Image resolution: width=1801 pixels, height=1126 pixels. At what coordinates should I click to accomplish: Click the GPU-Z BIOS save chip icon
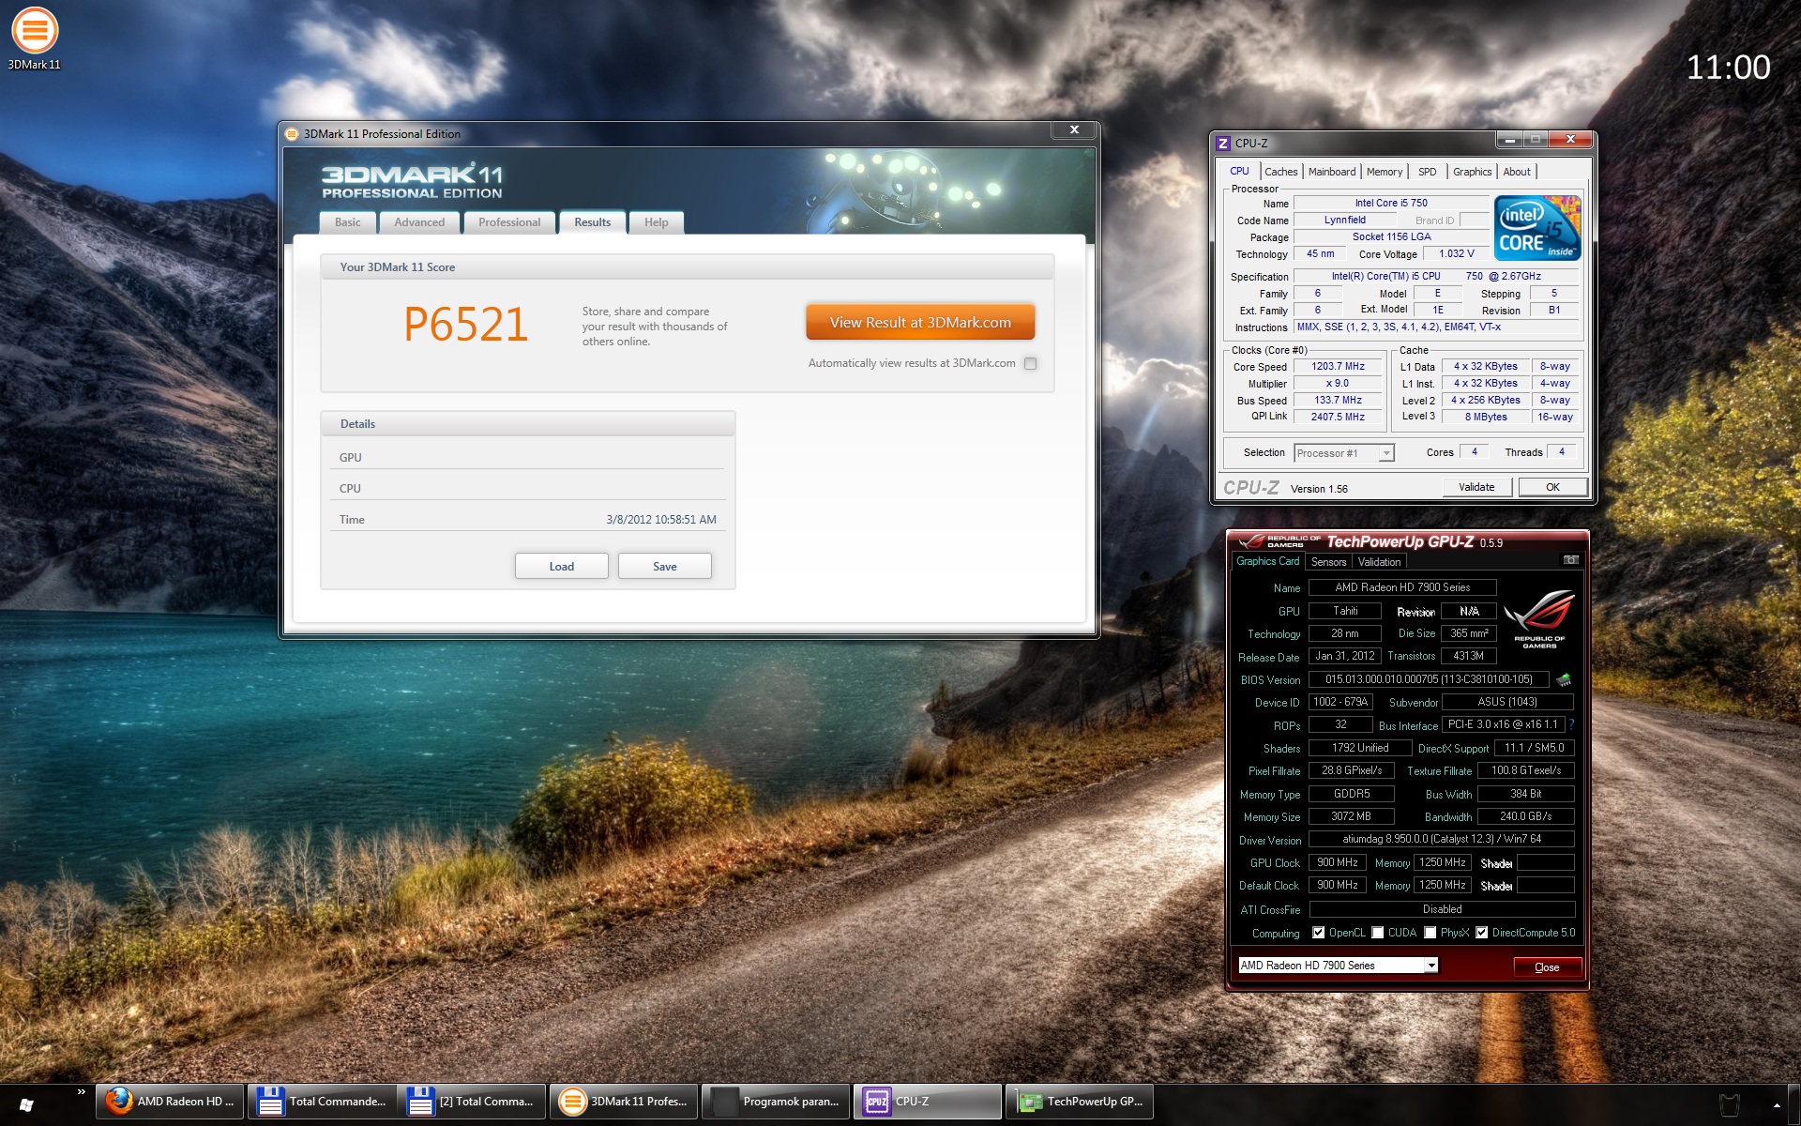[1563, 679]
